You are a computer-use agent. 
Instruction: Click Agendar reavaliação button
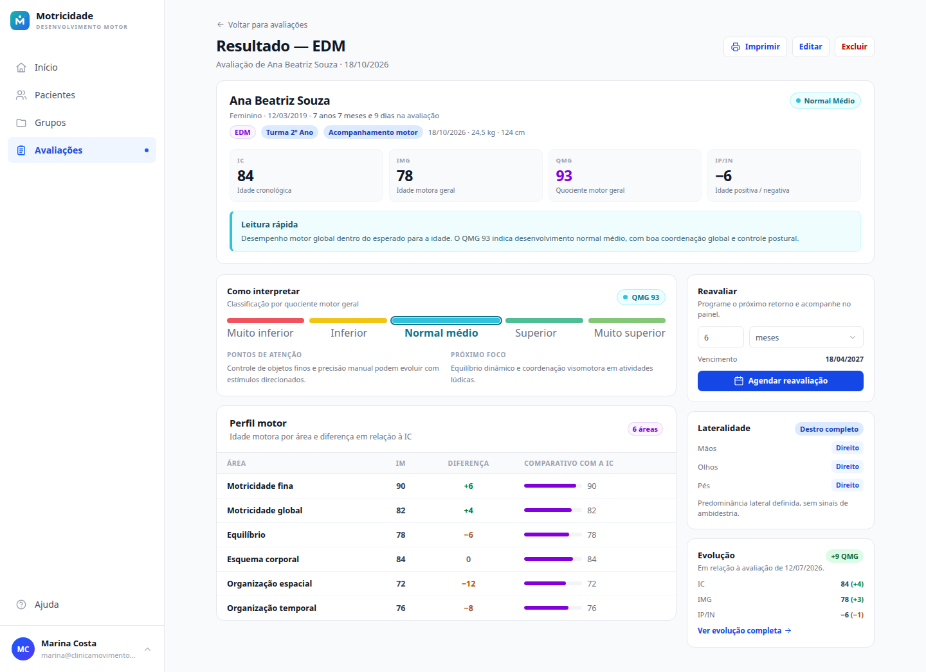781,381
